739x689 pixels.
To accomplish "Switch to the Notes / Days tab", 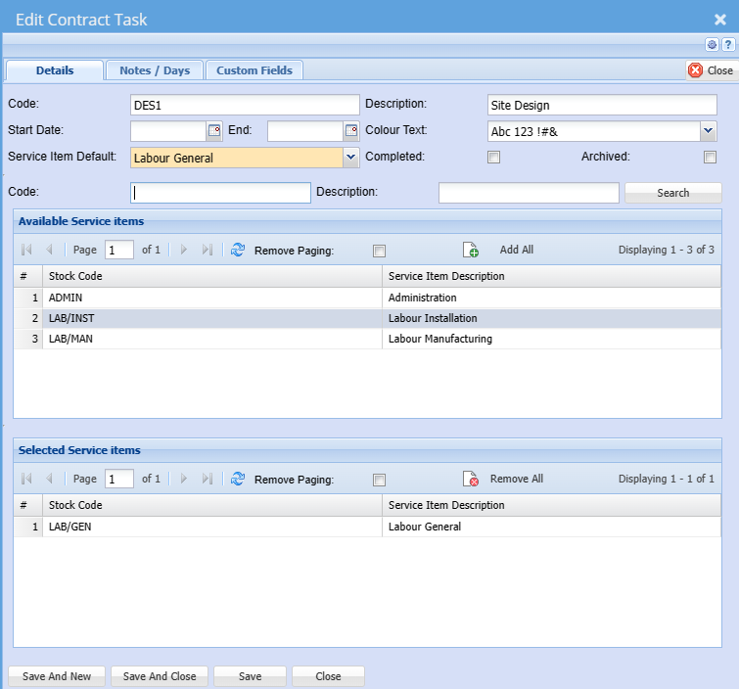I will pos(155,70).
